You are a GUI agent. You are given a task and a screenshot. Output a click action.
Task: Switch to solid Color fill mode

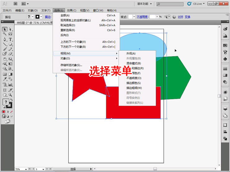(4, 111)
